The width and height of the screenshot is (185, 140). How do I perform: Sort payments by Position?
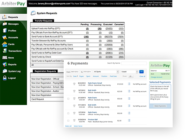104,76
